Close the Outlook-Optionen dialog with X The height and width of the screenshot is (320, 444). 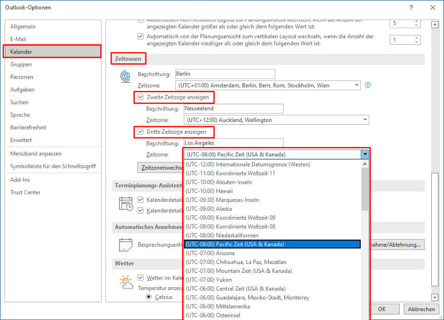click(433, 8)
